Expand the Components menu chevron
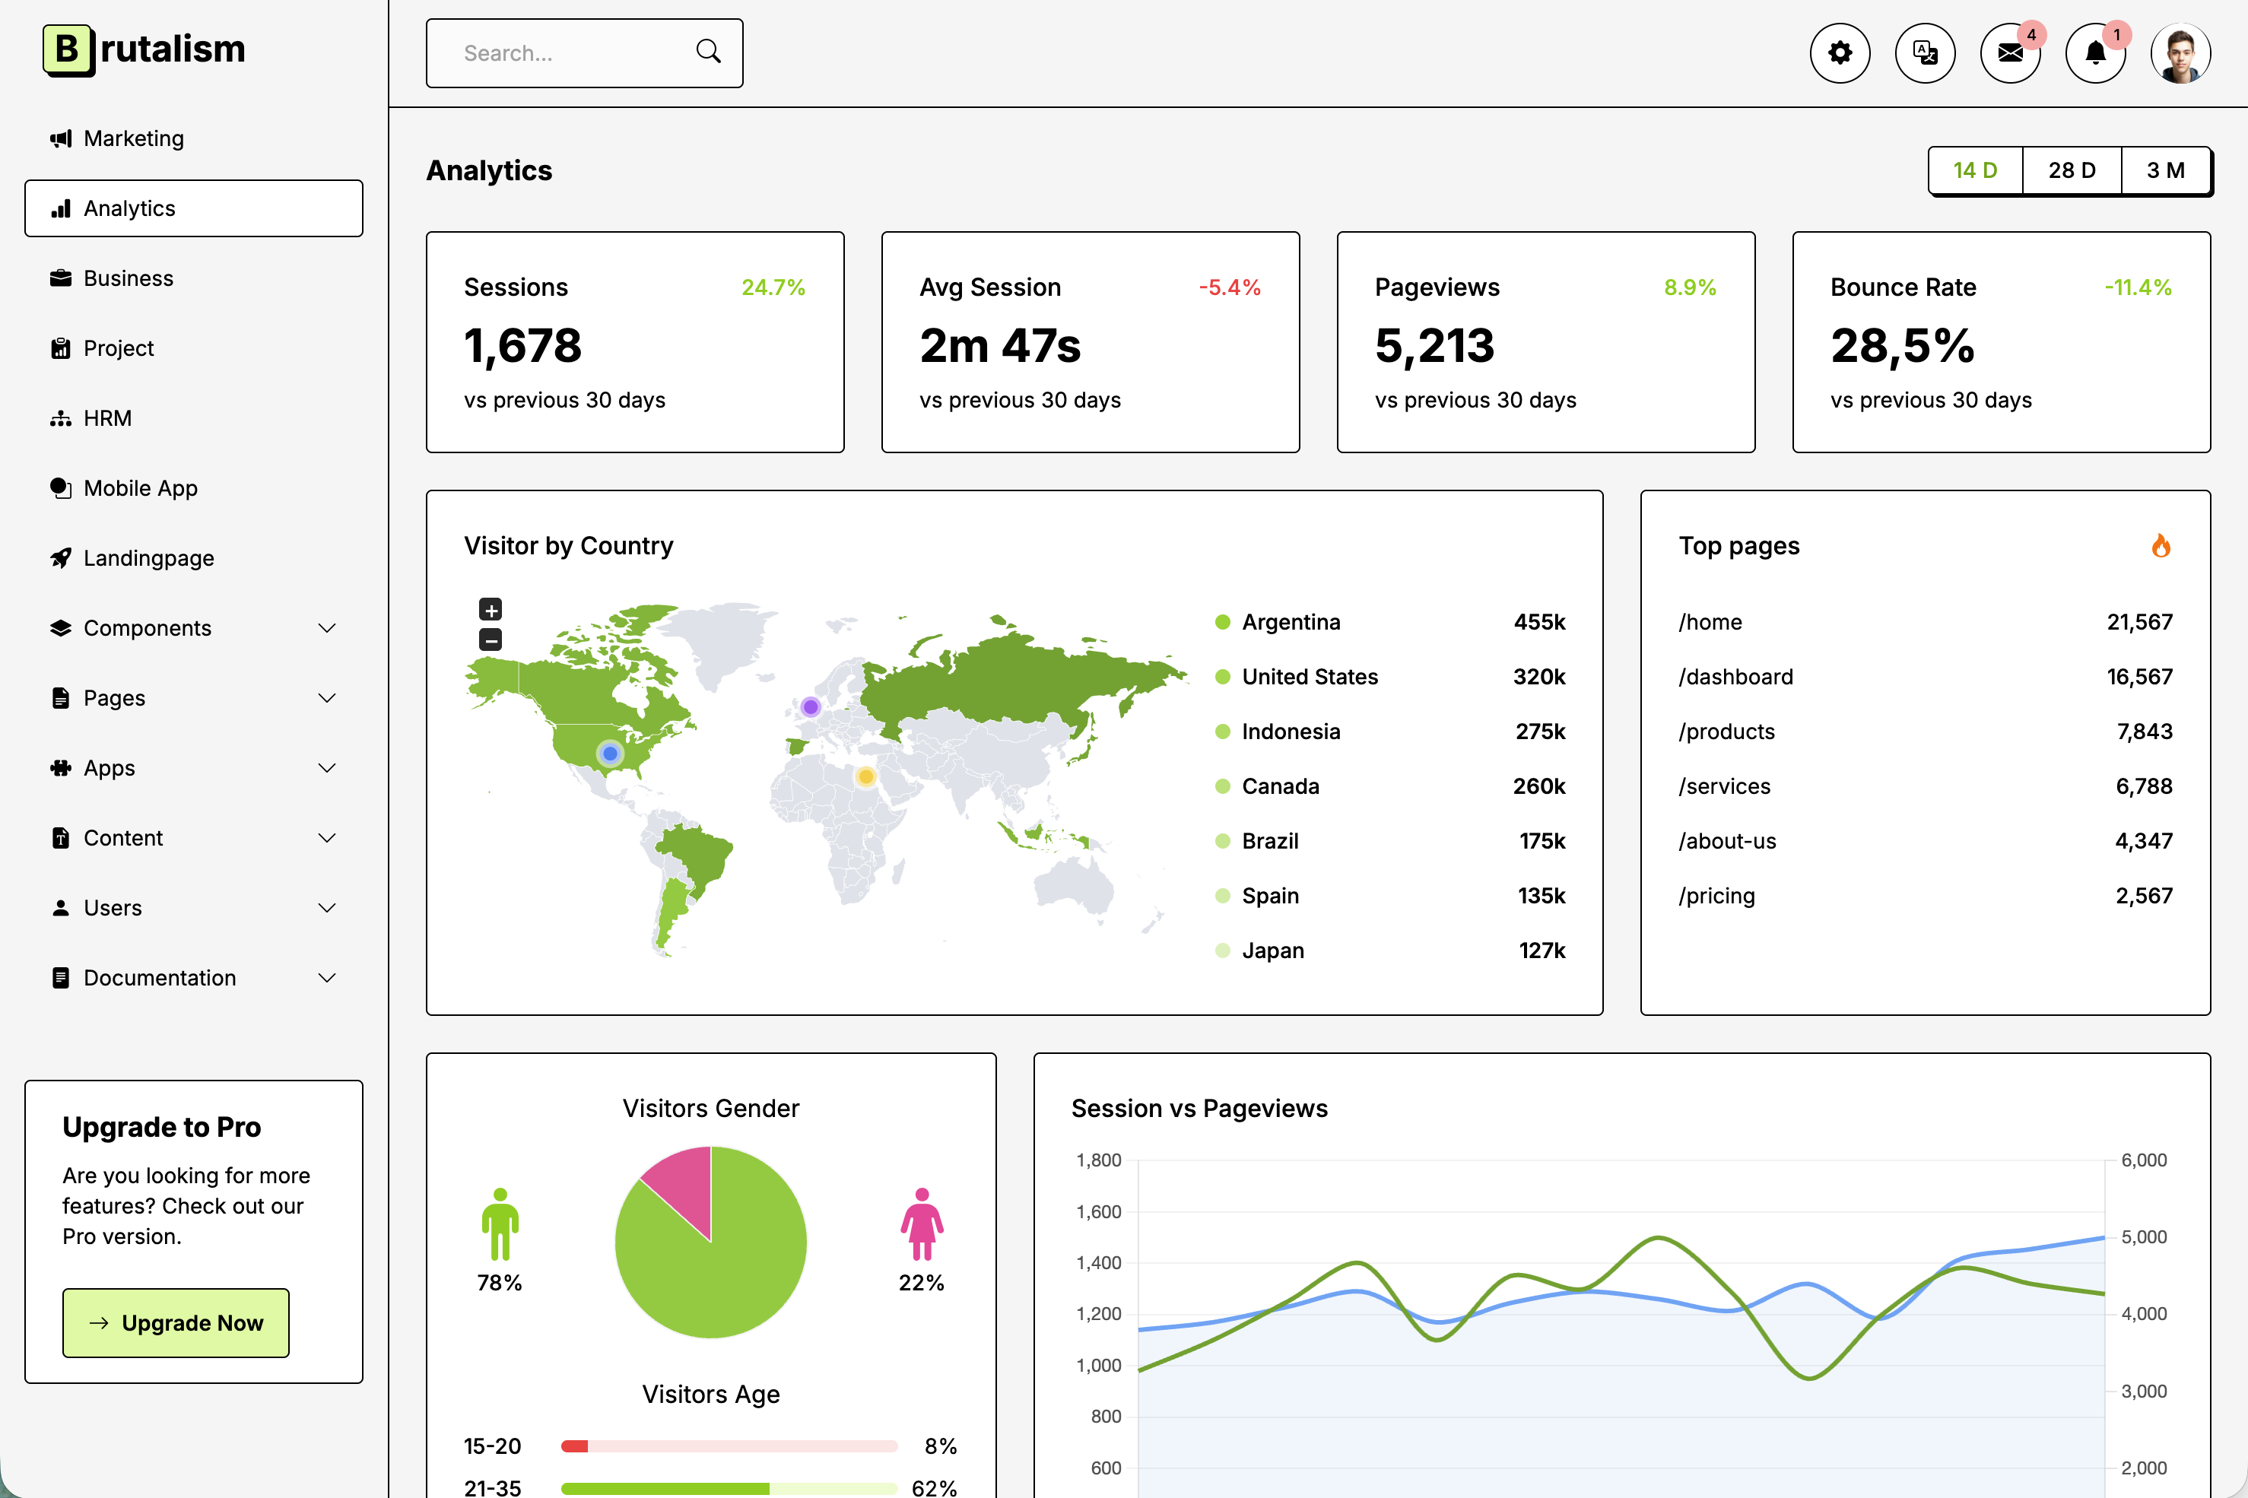The image size is (2248, 1498). (327, 629)
